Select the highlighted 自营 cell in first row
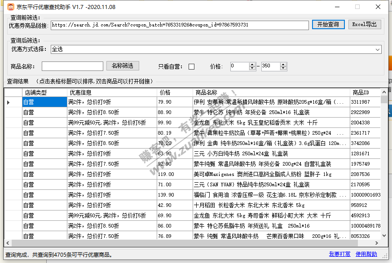Screen dimensions: 392x263 (x=45, y=102)
